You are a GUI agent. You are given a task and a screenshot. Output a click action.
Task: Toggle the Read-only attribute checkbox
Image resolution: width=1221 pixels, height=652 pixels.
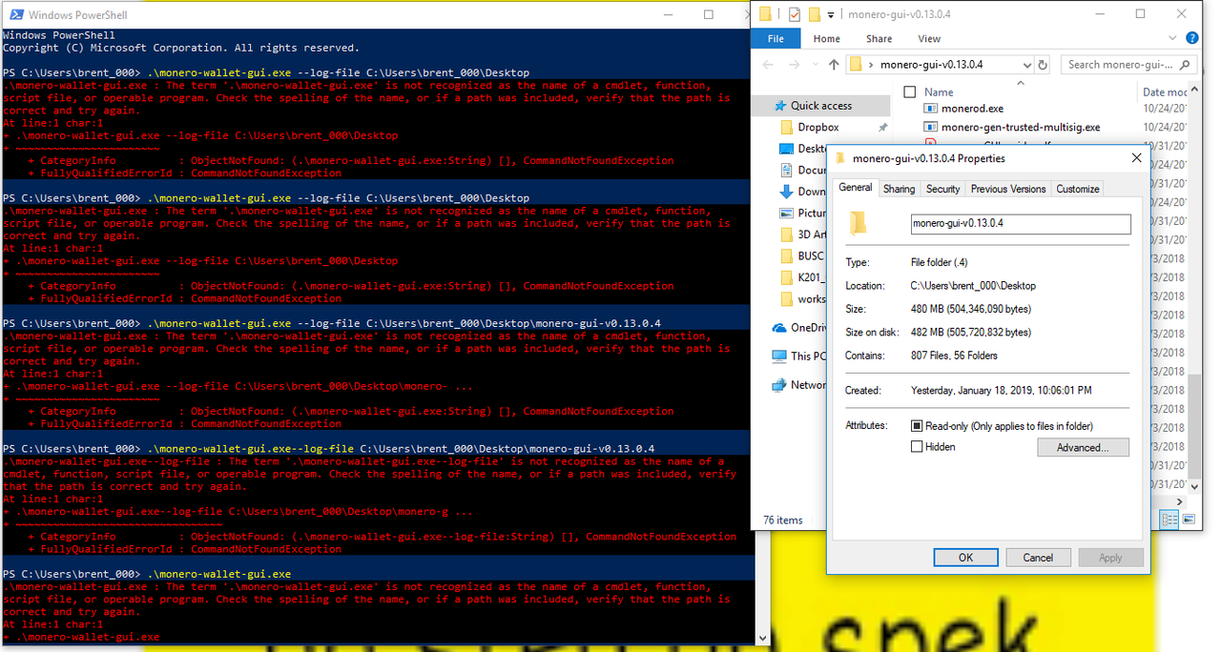coord(917,426)
